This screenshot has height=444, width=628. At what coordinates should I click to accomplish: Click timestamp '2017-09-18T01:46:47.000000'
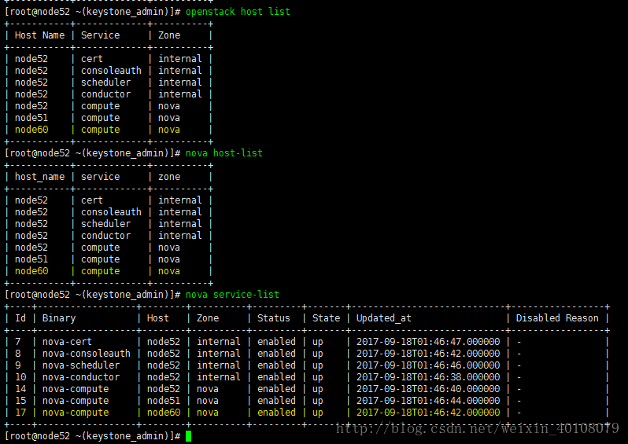point(428,342)
